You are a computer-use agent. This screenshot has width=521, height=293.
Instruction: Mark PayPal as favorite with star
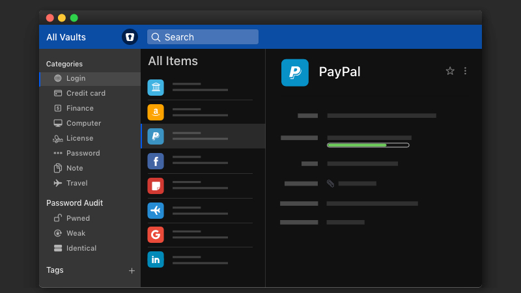(450, 71)
